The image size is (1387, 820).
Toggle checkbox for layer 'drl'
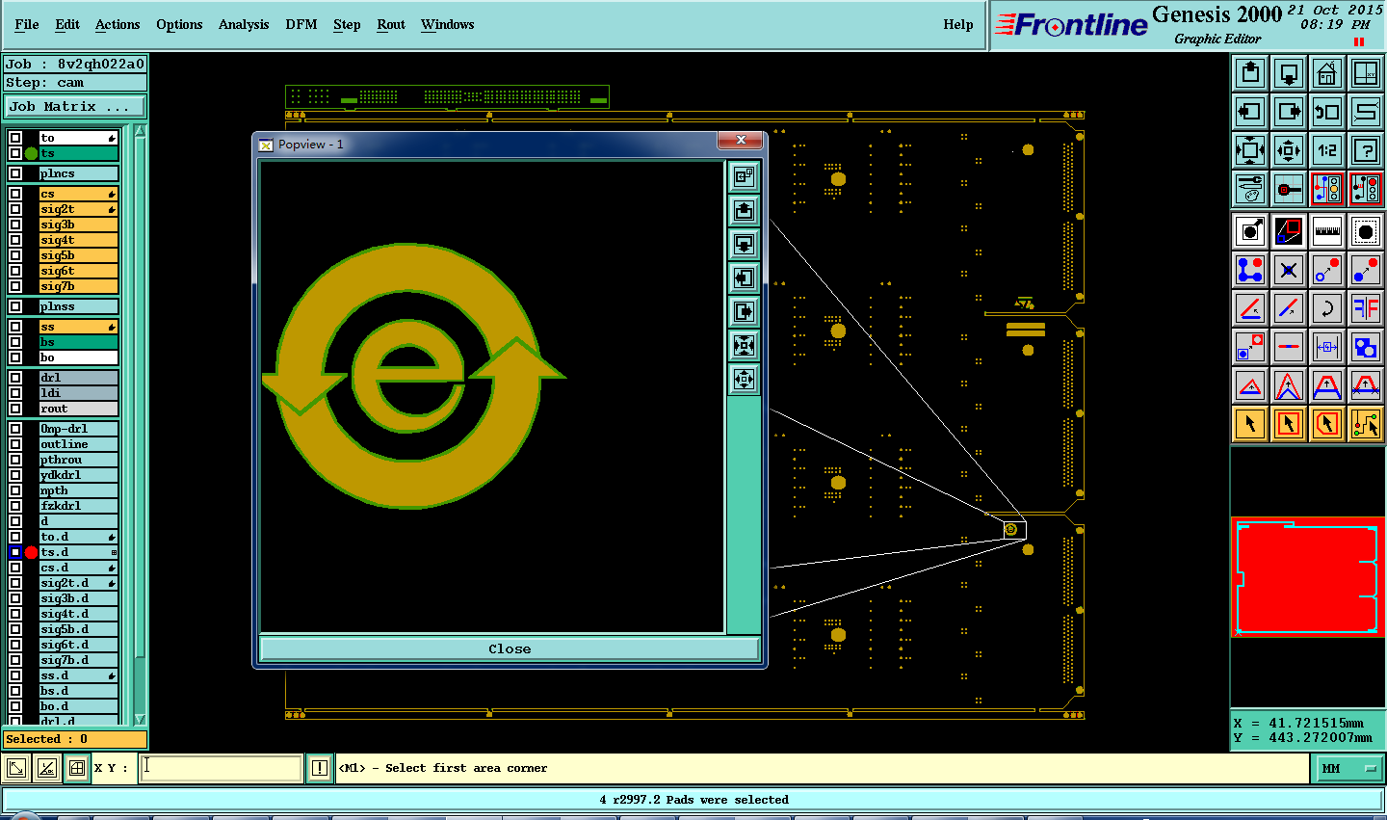click(15, 378)
